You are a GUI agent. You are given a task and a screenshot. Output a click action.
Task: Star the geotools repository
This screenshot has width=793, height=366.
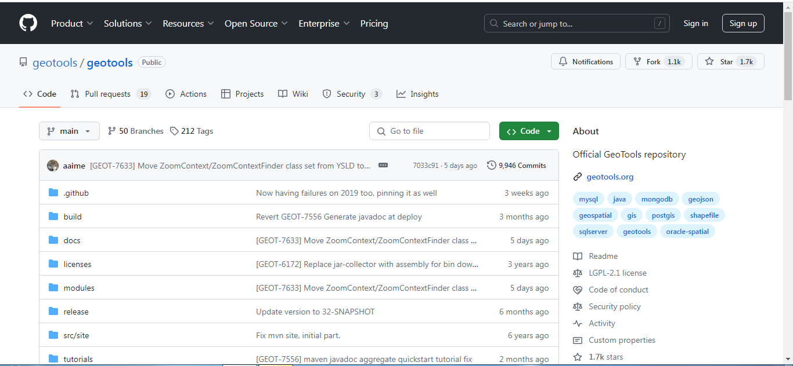point(731,62)
